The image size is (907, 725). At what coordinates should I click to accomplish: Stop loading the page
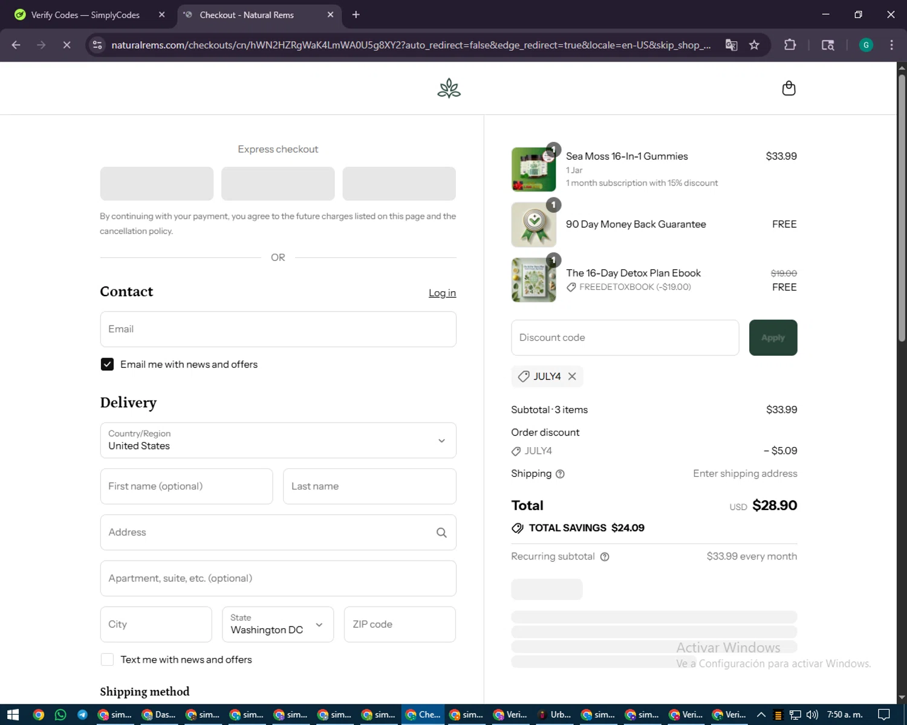coord(67,45)
